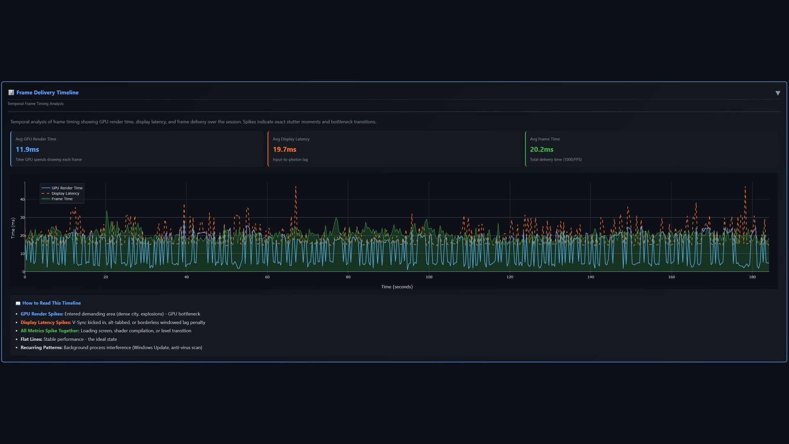This screenshot has height=444, width=789.
Task: Click the x-axis tick label 180
Action: (x=752, y=277)
